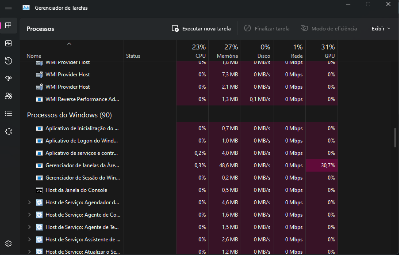
Task: Click the Executar nova tarefa icon
Action: point(175,28)
